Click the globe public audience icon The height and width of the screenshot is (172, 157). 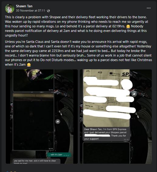(x=48, y=11)
